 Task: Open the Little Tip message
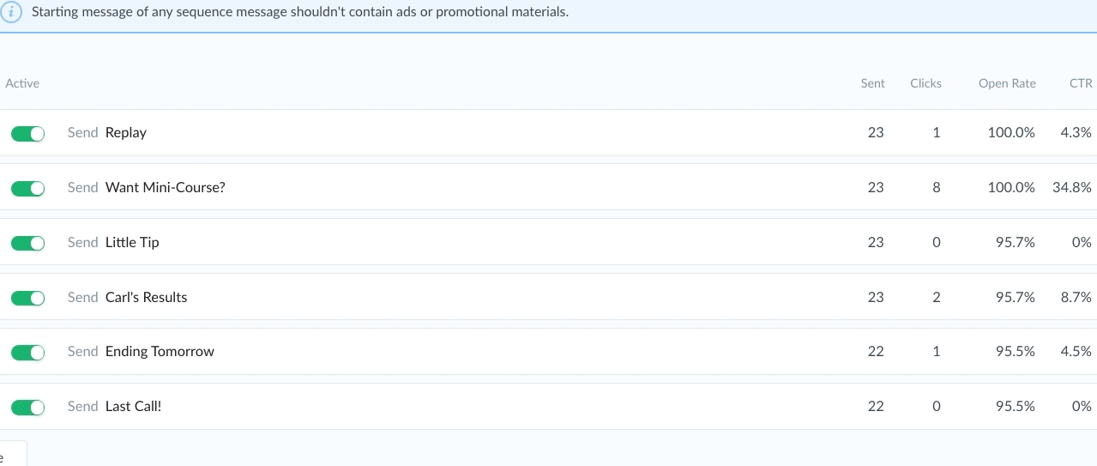pyautogui.click(x=132, y=242)
